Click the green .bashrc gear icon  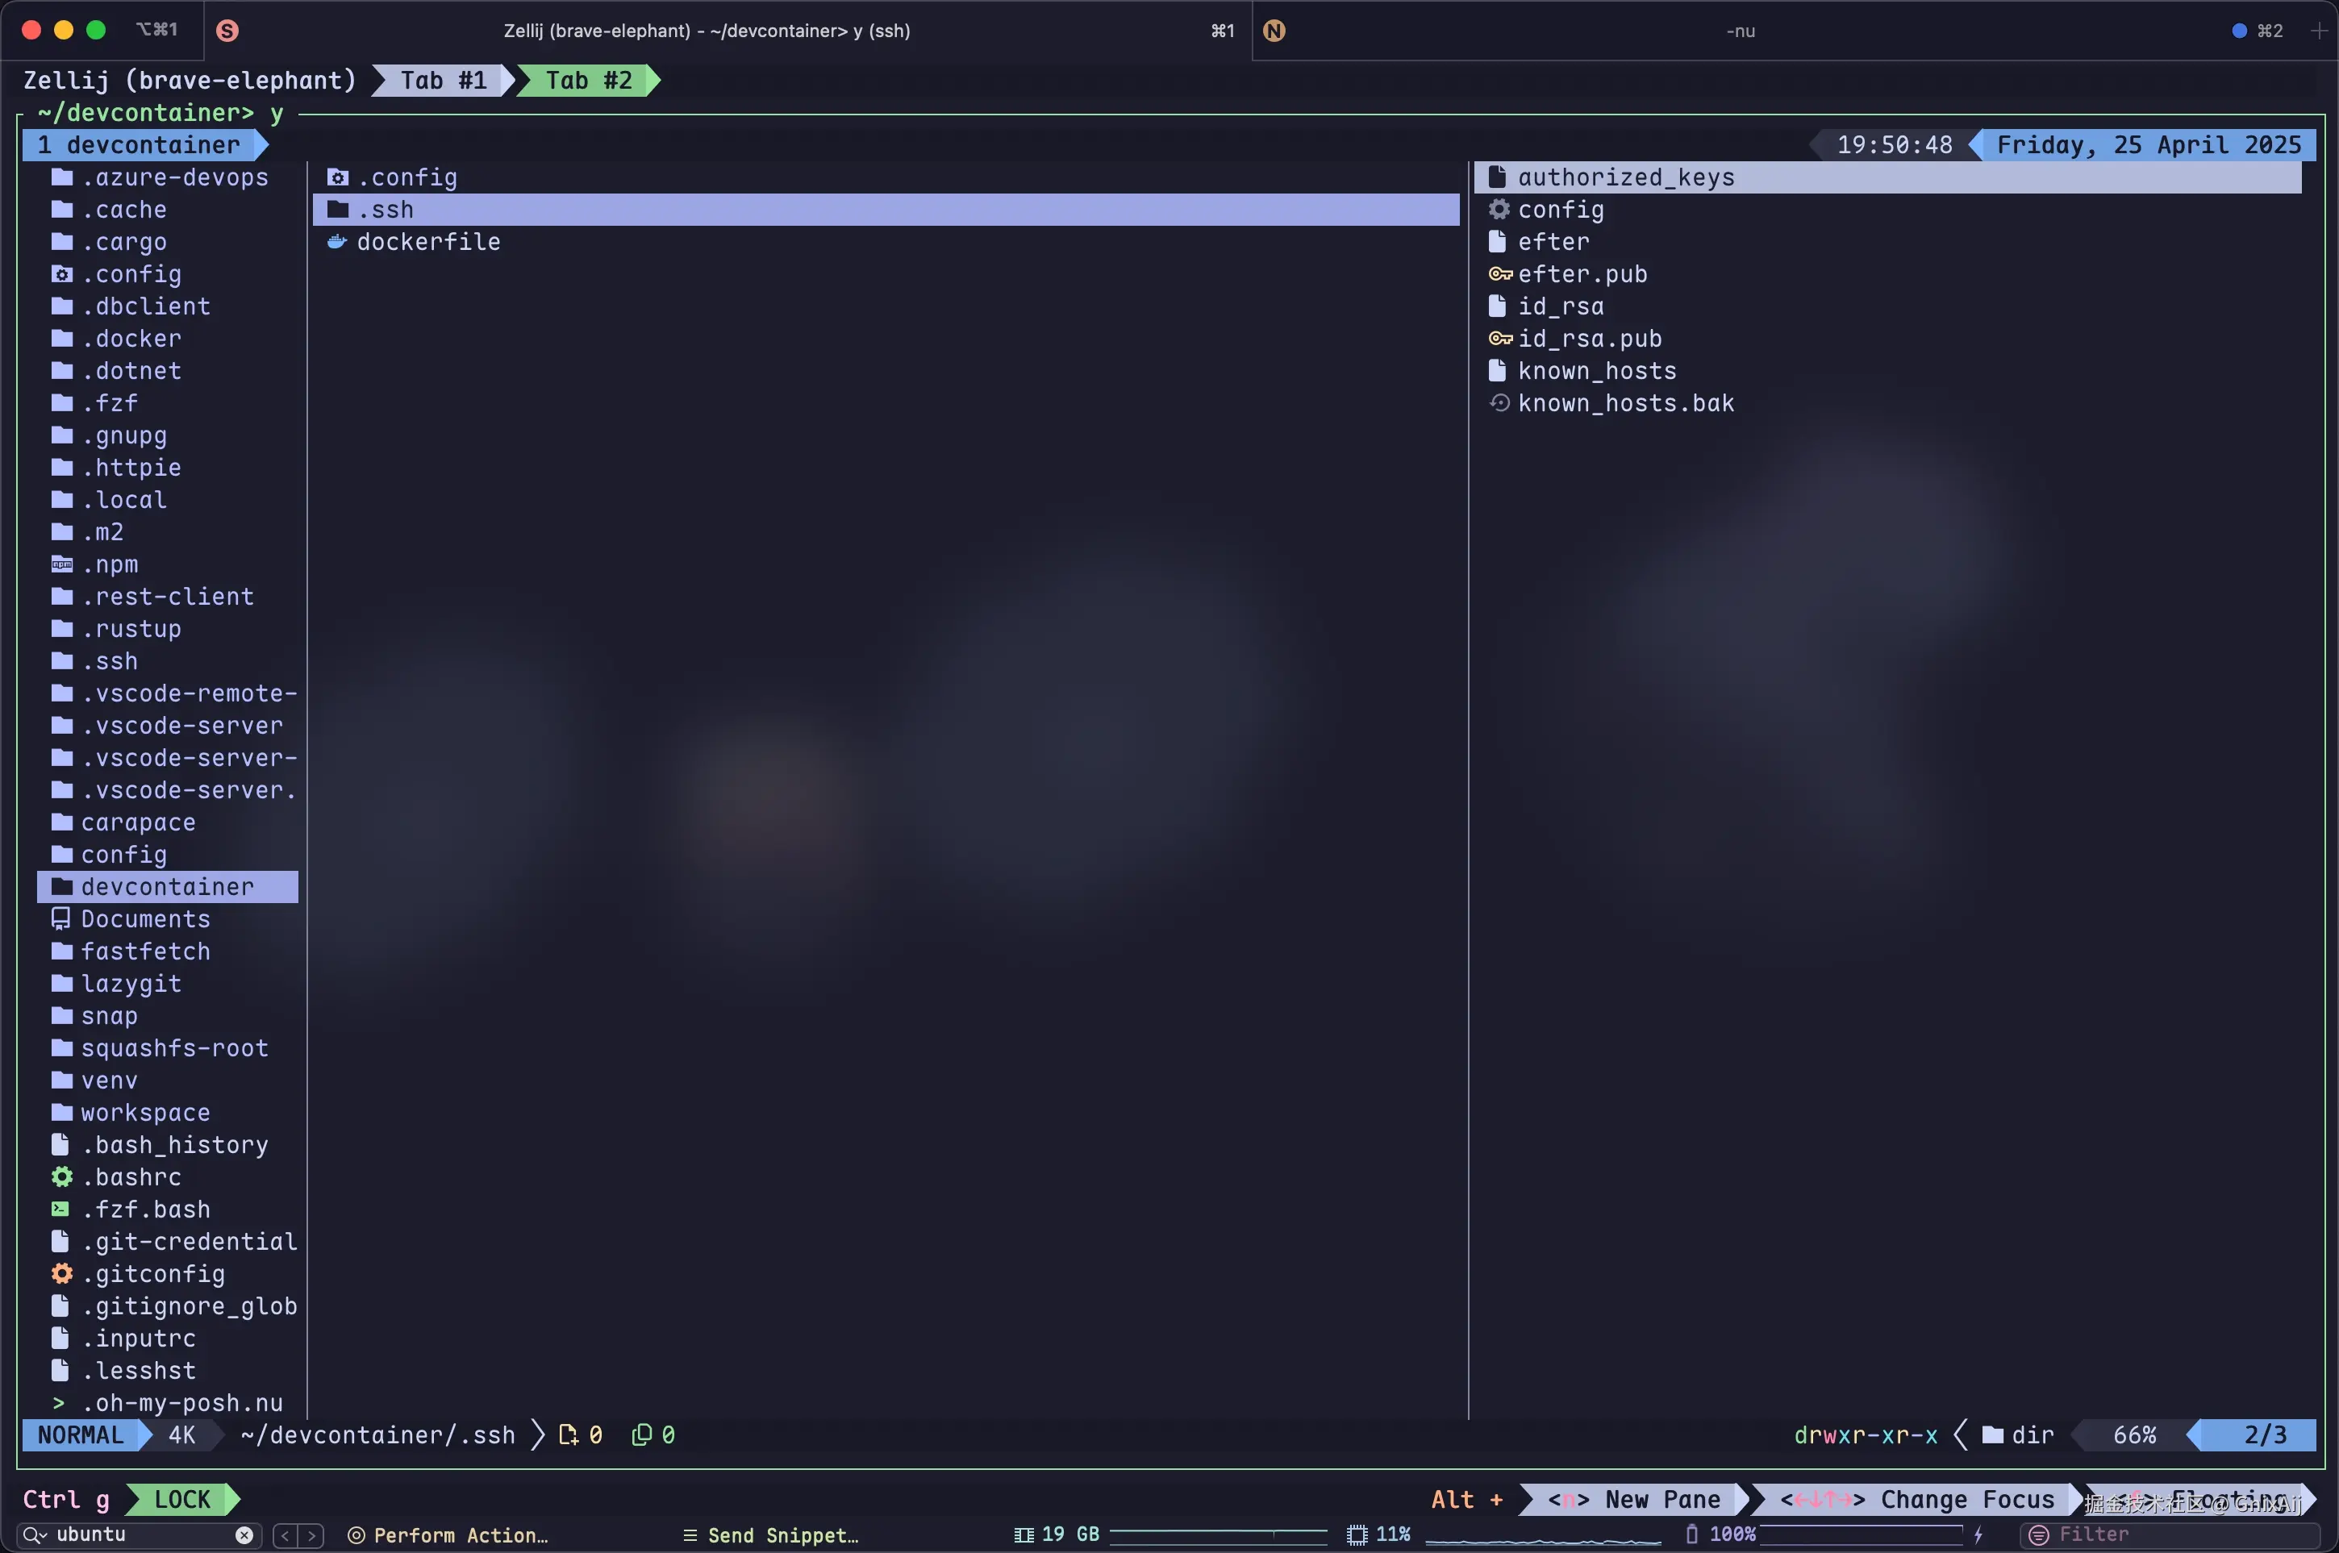61,1176
